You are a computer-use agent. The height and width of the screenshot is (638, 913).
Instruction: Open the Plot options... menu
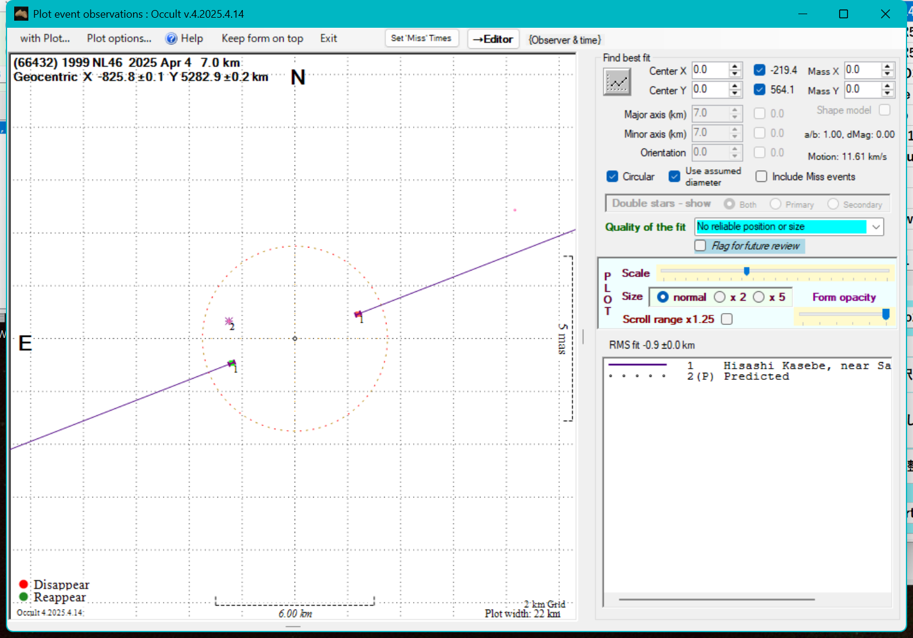click(119, 38)
